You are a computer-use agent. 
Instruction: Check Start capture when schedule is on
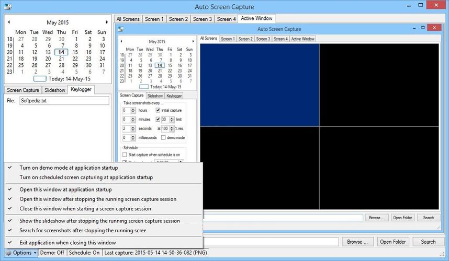(125, 155)
